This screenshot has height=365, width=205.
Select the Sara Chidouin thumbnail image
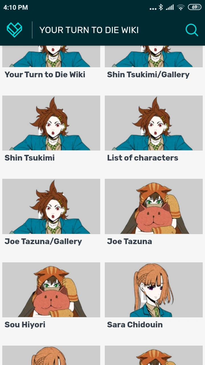(154, 290)
